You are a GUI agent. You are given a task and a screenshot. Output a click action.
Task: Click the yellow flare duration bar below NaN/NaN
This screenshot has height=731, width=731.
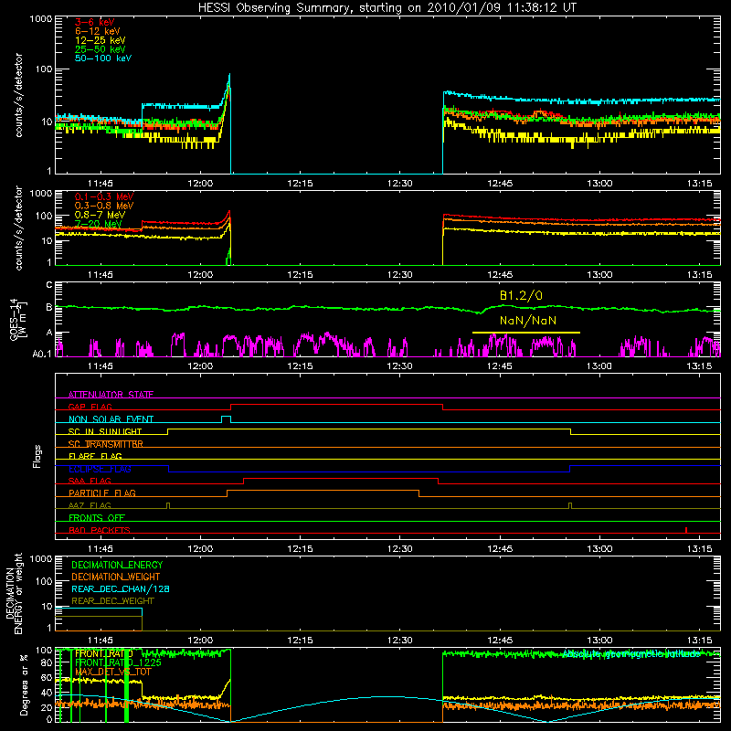[x=526, y=333]
